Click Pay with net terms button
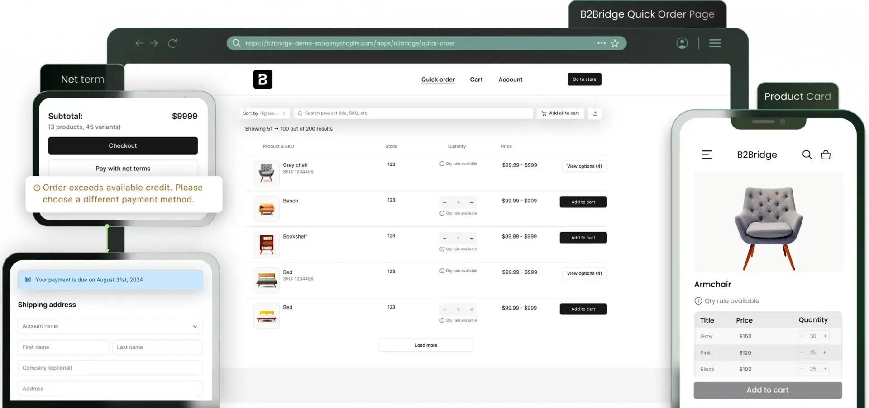 123,168
